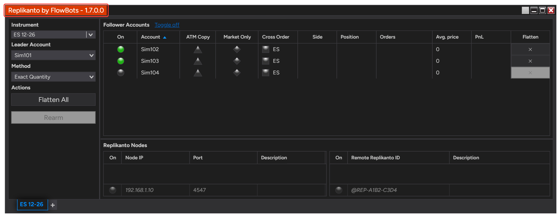Click the Position column header
Viewport: 560px width, 217px height.
pos(356,37)
